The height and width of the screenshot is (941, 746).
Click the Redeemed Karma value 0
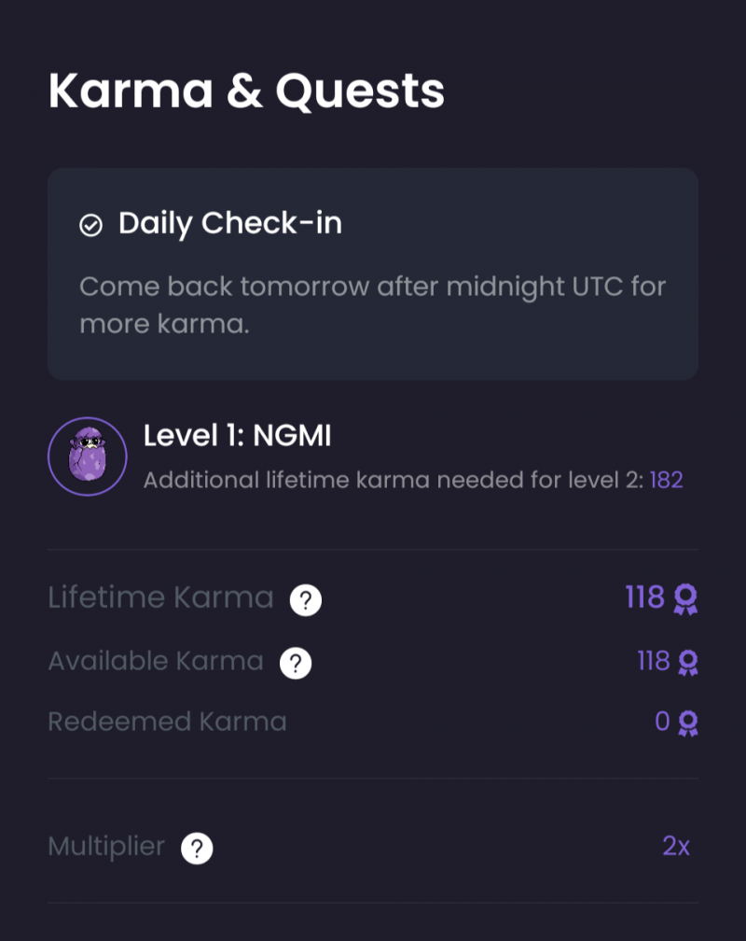(x=662, y=722)
